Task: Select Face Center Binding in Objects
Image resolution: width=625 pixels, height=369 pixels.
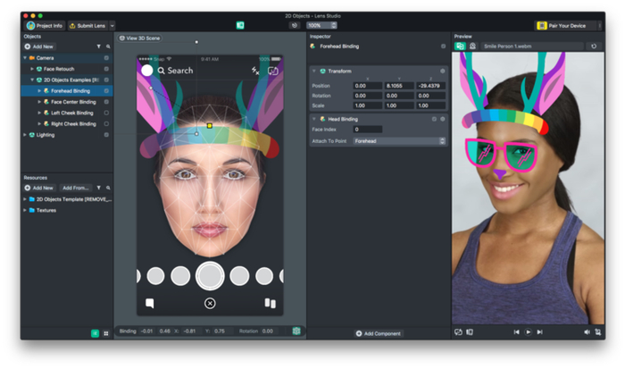Action: pos(73,102)
